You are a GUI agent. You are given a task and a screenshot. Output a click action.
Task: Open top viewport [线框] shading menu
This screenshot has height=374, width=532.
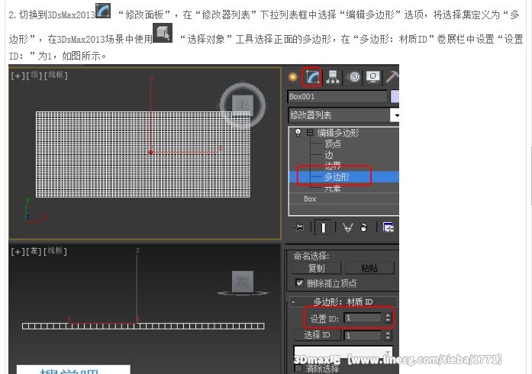(56, 76)
